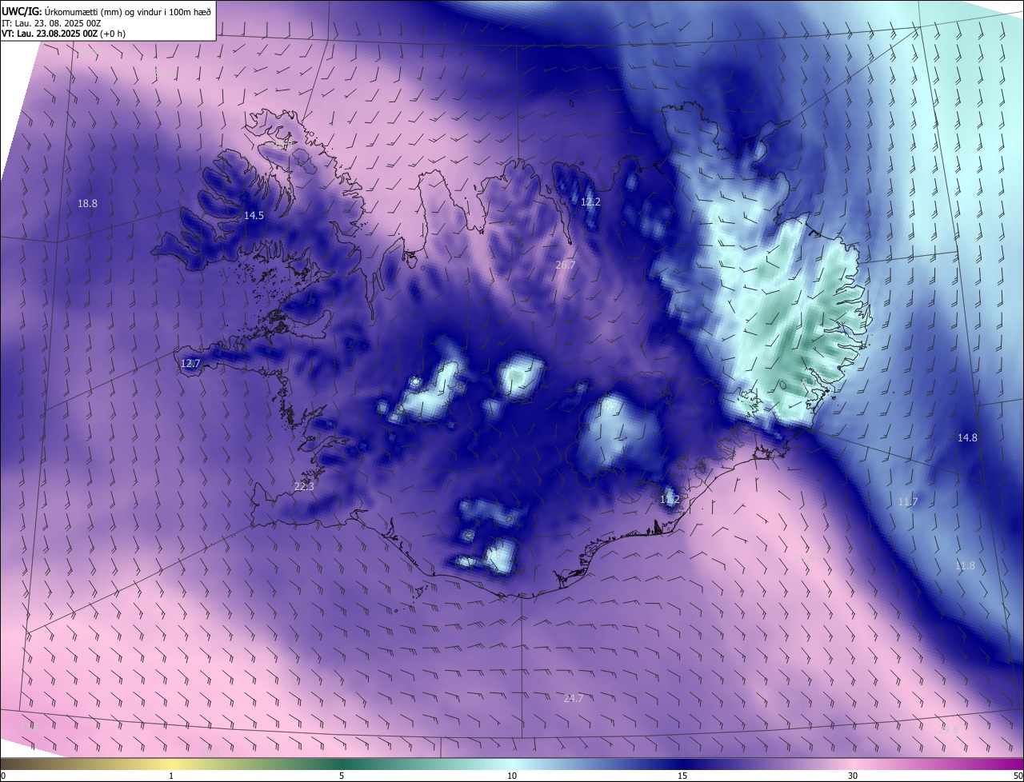Image resolution: width=1024 pixels, height=782 pixels.
Task: Click the 22.3 value in southwest Iceland
Action: coord(305,486)
